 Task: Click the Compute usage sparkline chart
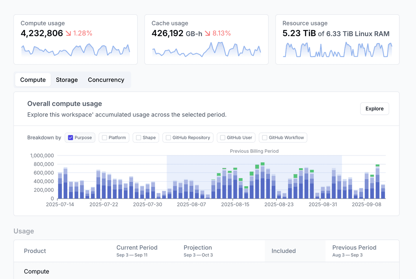[75, 50]
